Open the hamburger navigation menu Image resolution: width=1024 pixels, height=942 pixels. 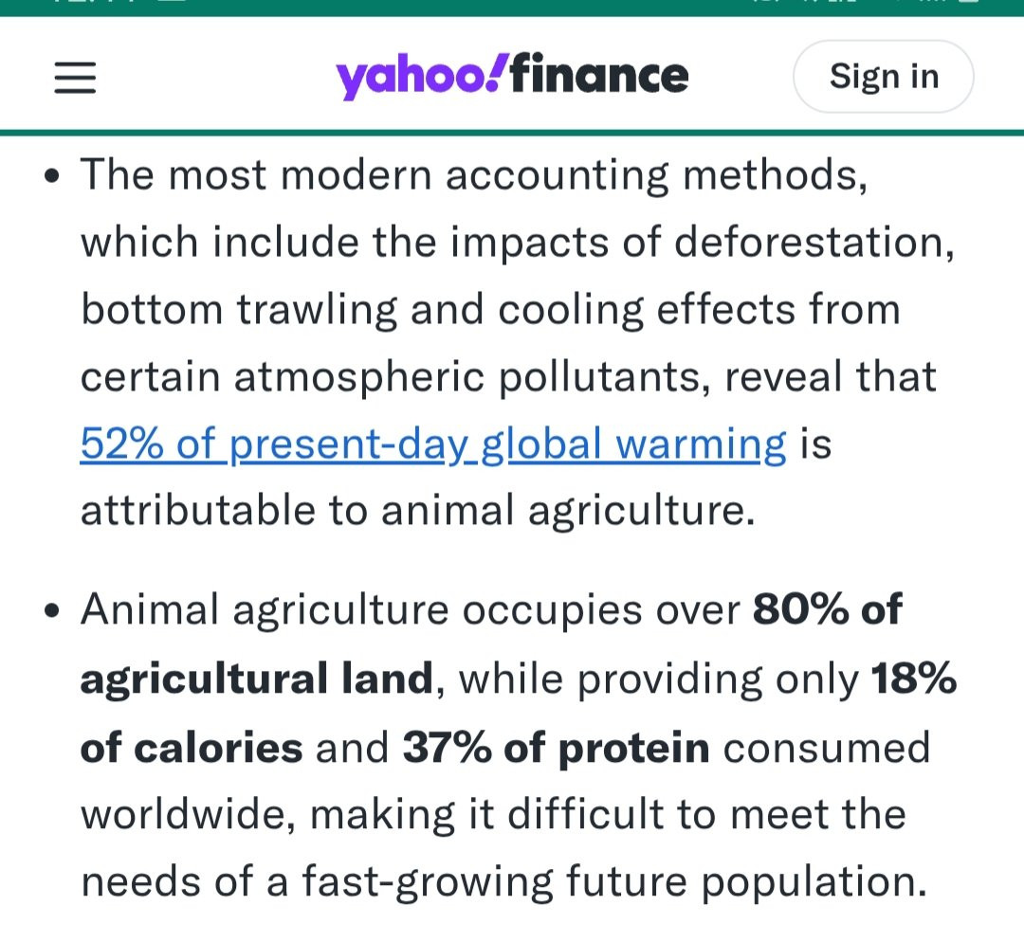(x=75, y=77)
